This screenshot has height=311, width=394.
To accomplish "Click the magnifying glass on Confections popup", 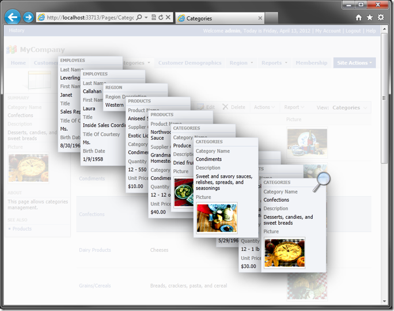I will [322, 183].
